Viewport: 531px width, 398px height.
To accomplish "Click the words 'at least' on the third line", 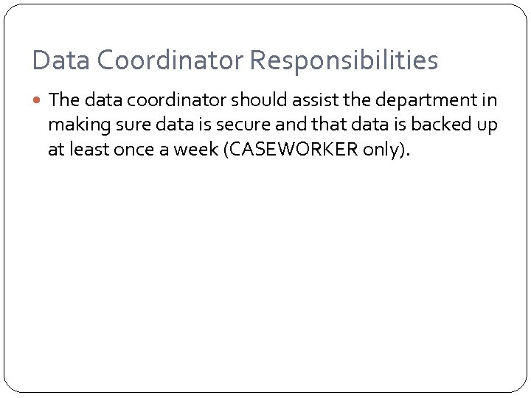I will (x=76, y=150).
